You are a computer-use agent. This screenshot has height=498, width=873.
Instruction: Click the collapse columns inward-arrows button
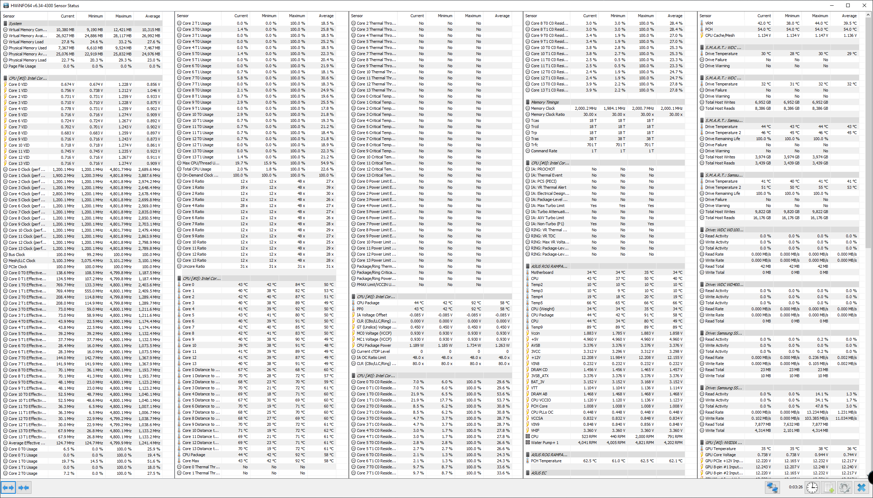pos(24,488)
